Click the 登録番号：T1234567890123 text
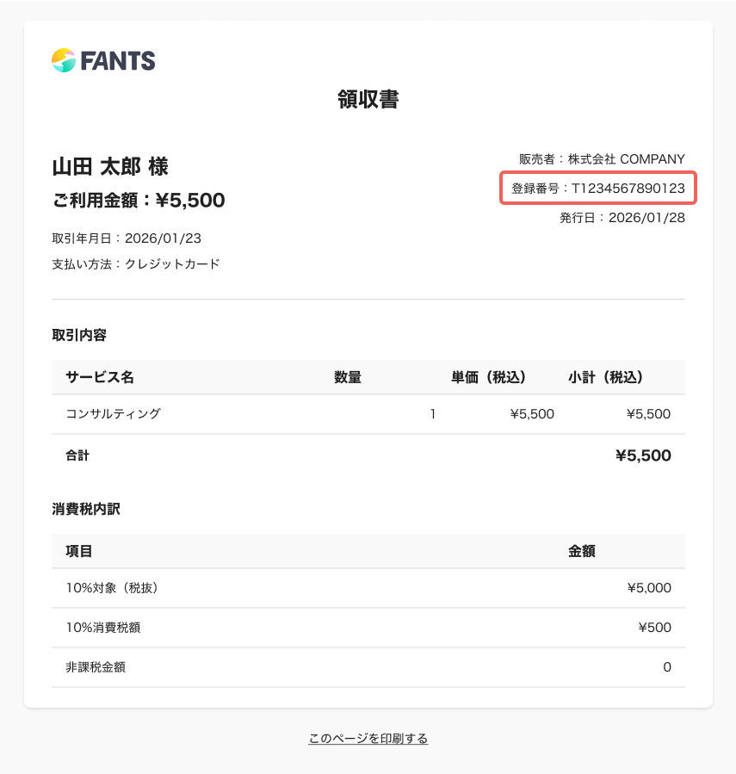The image size is (736, 774). click(597, 188)
